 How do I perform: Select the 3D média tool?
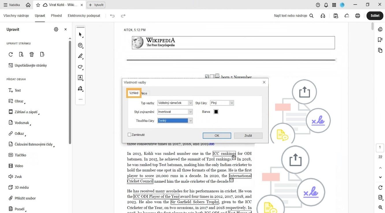click(18, 187)
